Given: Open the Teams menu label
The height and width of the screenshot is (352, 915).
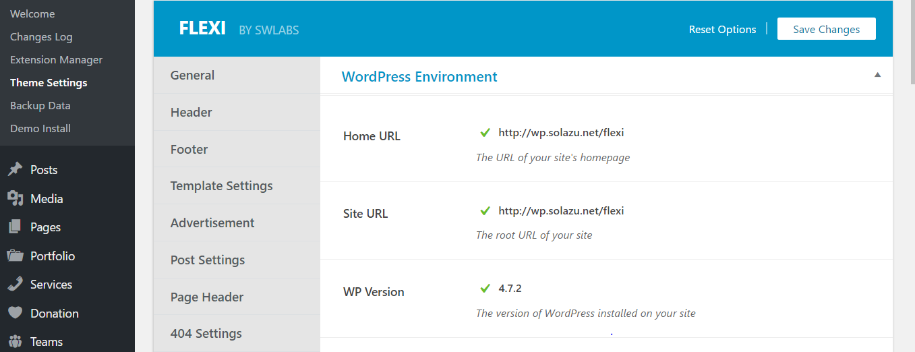Looking at the screenshot, I should 47,342.
